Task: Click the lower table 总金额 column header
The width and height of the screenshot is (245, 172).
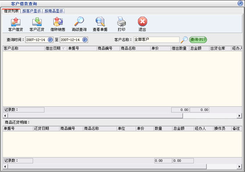Action: tap(183, 128)
